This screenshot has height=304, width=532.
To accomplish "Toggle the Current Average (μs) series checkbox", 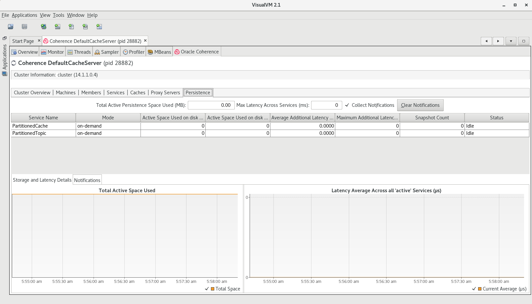I will coord(474,289).
